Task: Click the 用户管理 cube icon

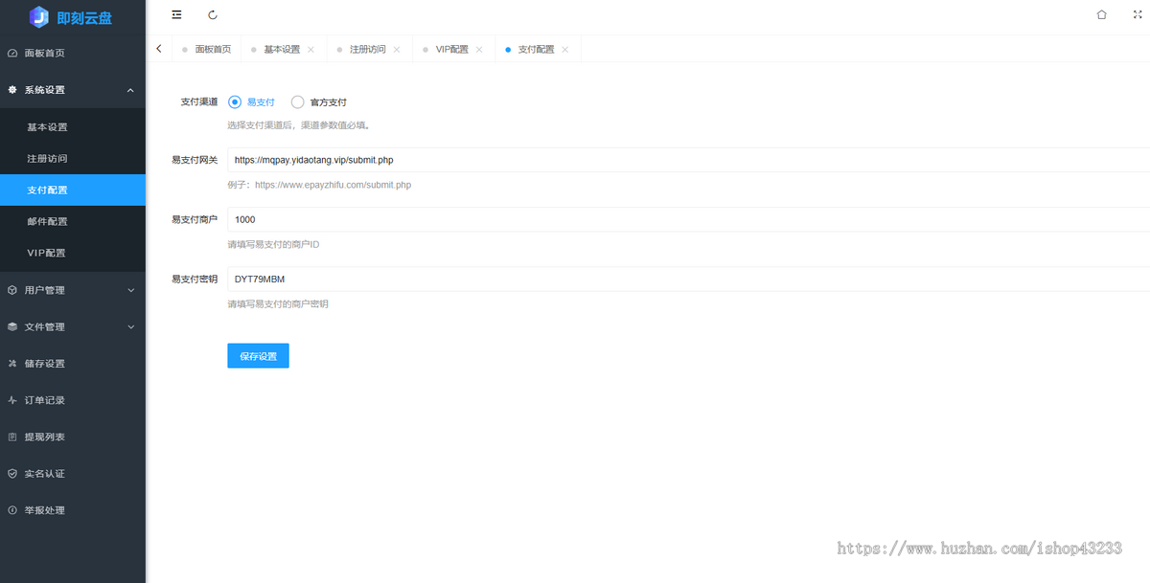Action: pos(12,290)
